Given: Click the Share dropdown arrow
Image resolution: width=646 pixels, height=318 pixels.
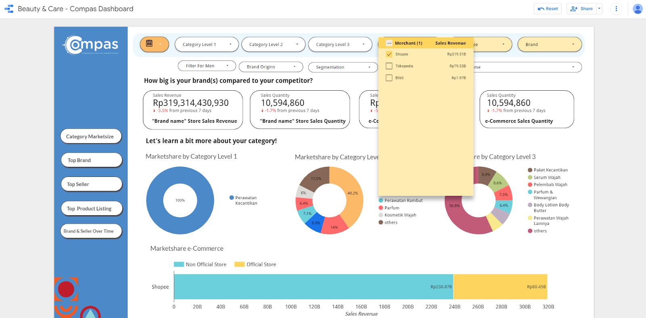Looking at the screenshot, I should click(599, 8).
